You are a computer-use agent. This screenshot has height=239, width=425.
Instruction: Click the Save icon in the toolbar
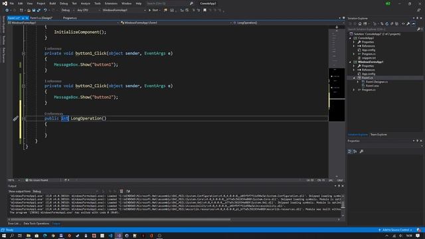[x=34, y=11]
